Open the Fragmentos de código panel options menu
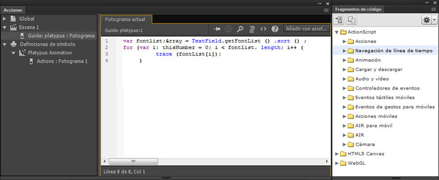Viewport: 439px width, 180px height. [434, 9]
